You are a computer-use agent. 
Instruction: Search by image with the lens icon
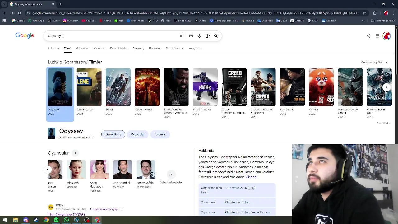(x=208, y=36)
